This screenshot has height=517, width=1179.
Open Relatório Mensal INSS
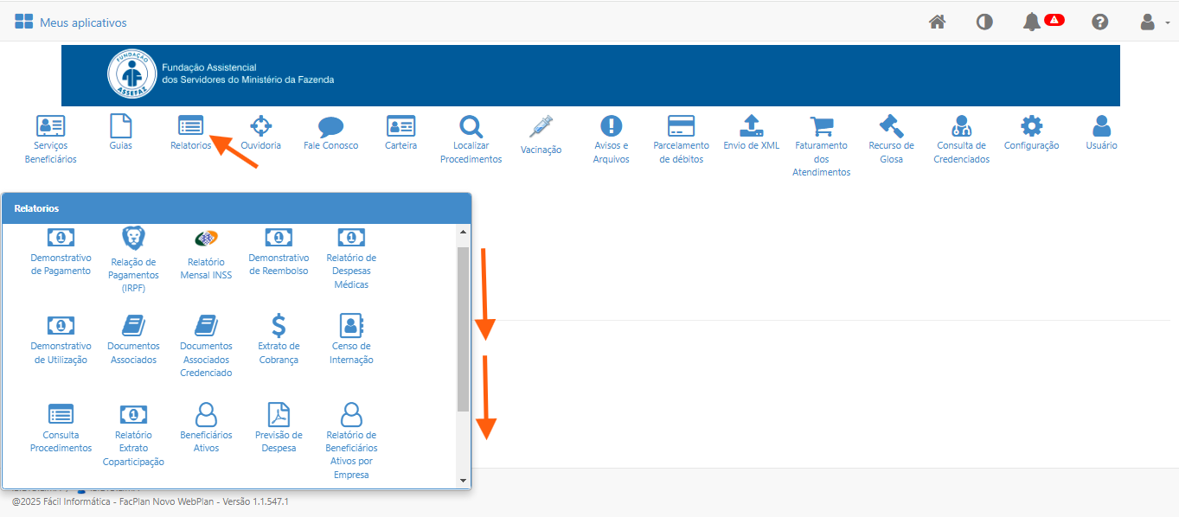(206, 254)
